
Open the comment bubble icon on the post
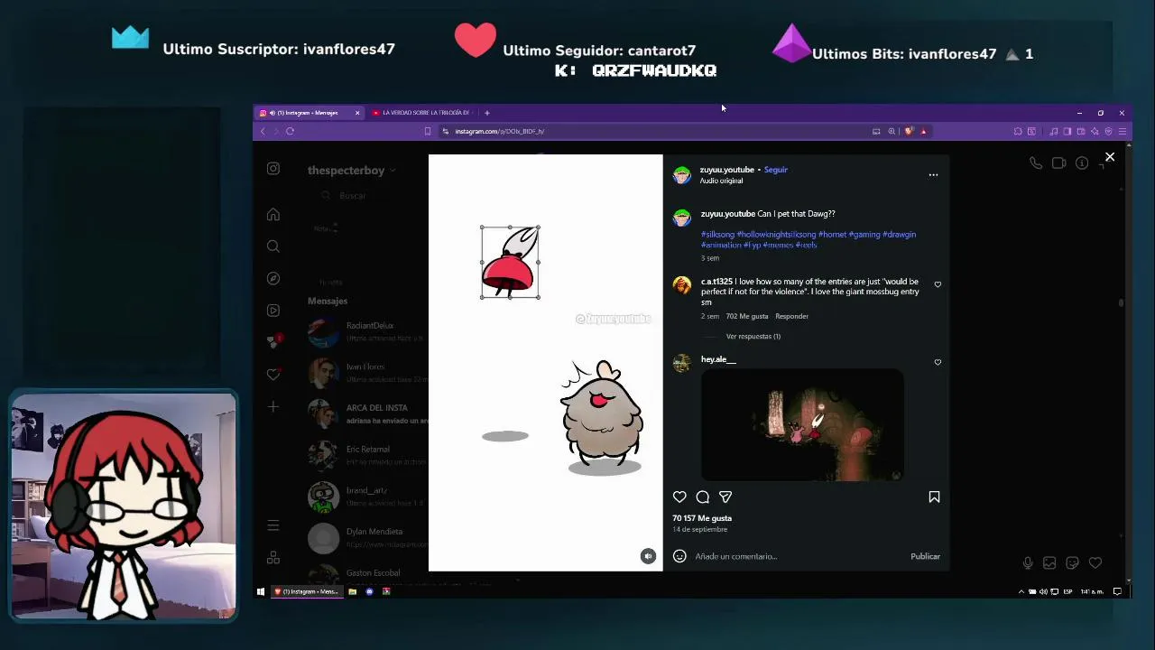pyautogui.click(x=703, y=497)
